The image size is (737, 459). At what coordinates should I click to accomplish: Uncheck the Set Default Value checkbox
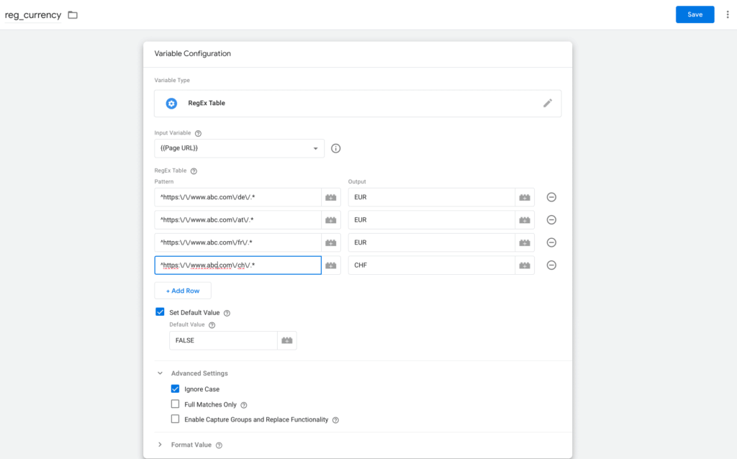click(x=160, y=312)
